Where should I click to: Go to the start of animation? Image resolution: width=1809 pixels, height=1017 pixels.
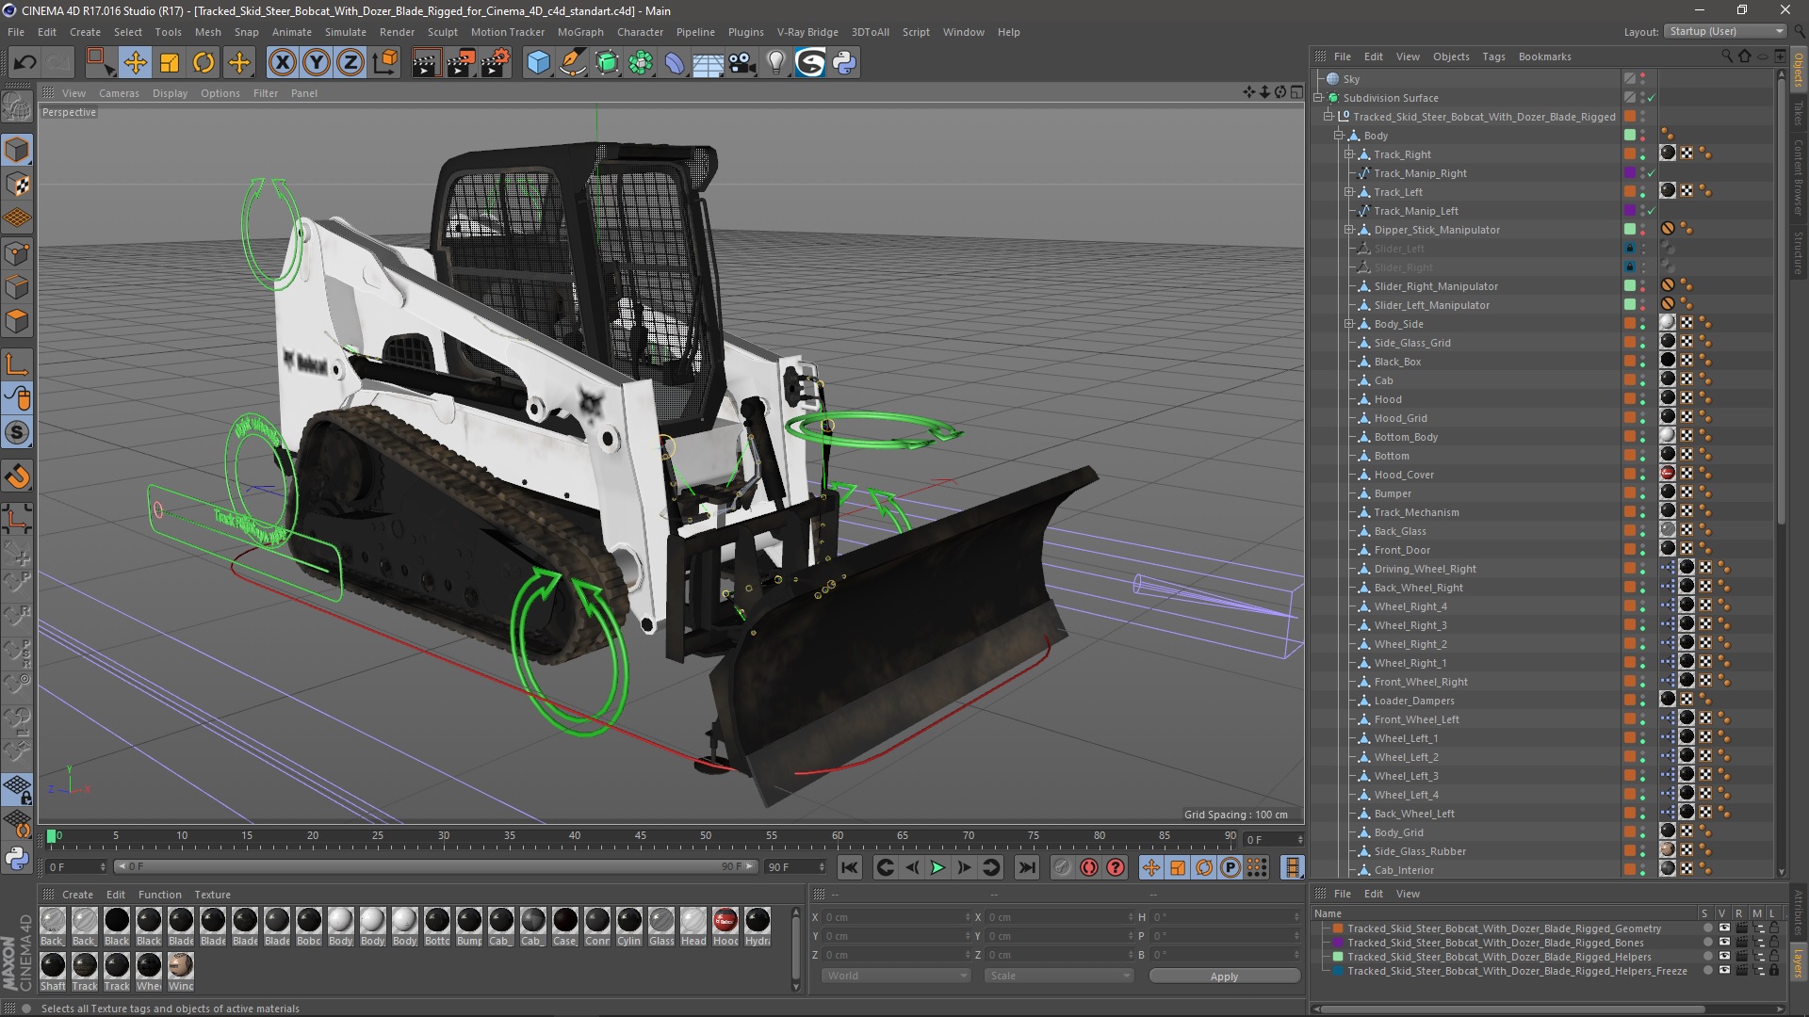tap(850, 867)
